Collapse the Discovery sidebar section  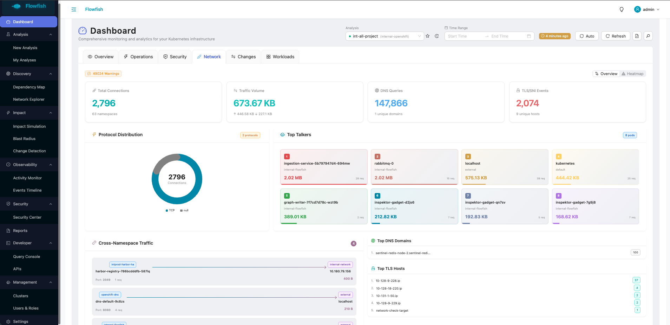pos(29,74)
